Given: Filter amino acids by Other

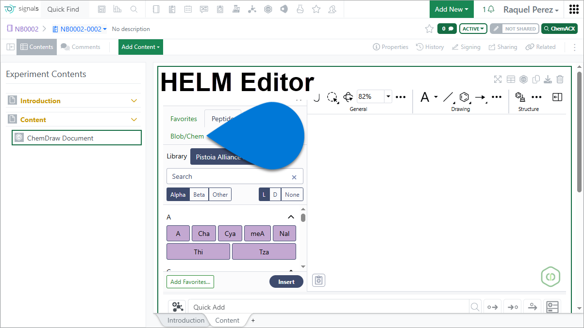Looking at the screenshot, I should [220, 194].
